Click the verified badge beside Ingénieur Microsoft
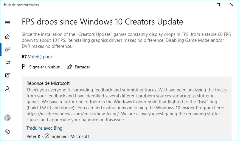 click(47, 137)
